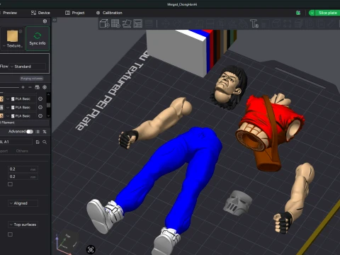The height and width of the screenshot is (255, 340).
Task: Open the Flow Standard dropdown
Action: click(x=28, y=67)
